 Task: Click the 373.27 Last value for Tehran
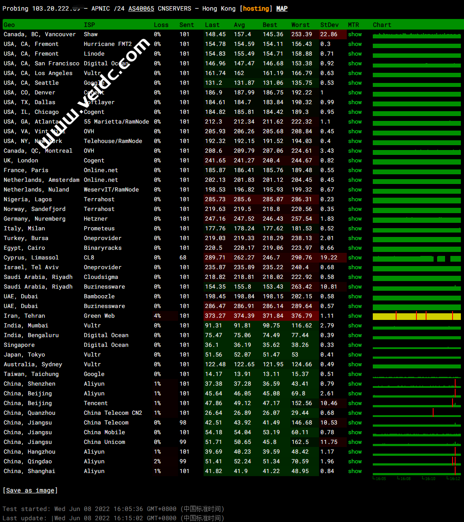(x=215, y=316)
